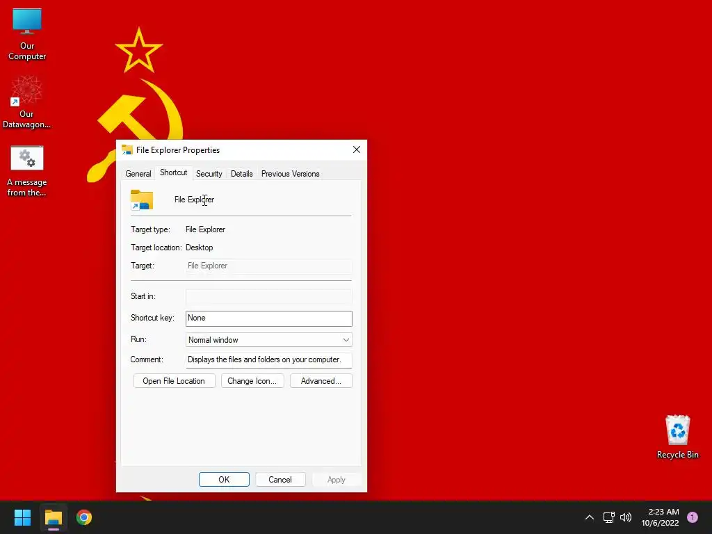This screenshot has width=712, height=534.
Task: Launch Google Chrome from the taskbar
Action: (x=84, y=517)
